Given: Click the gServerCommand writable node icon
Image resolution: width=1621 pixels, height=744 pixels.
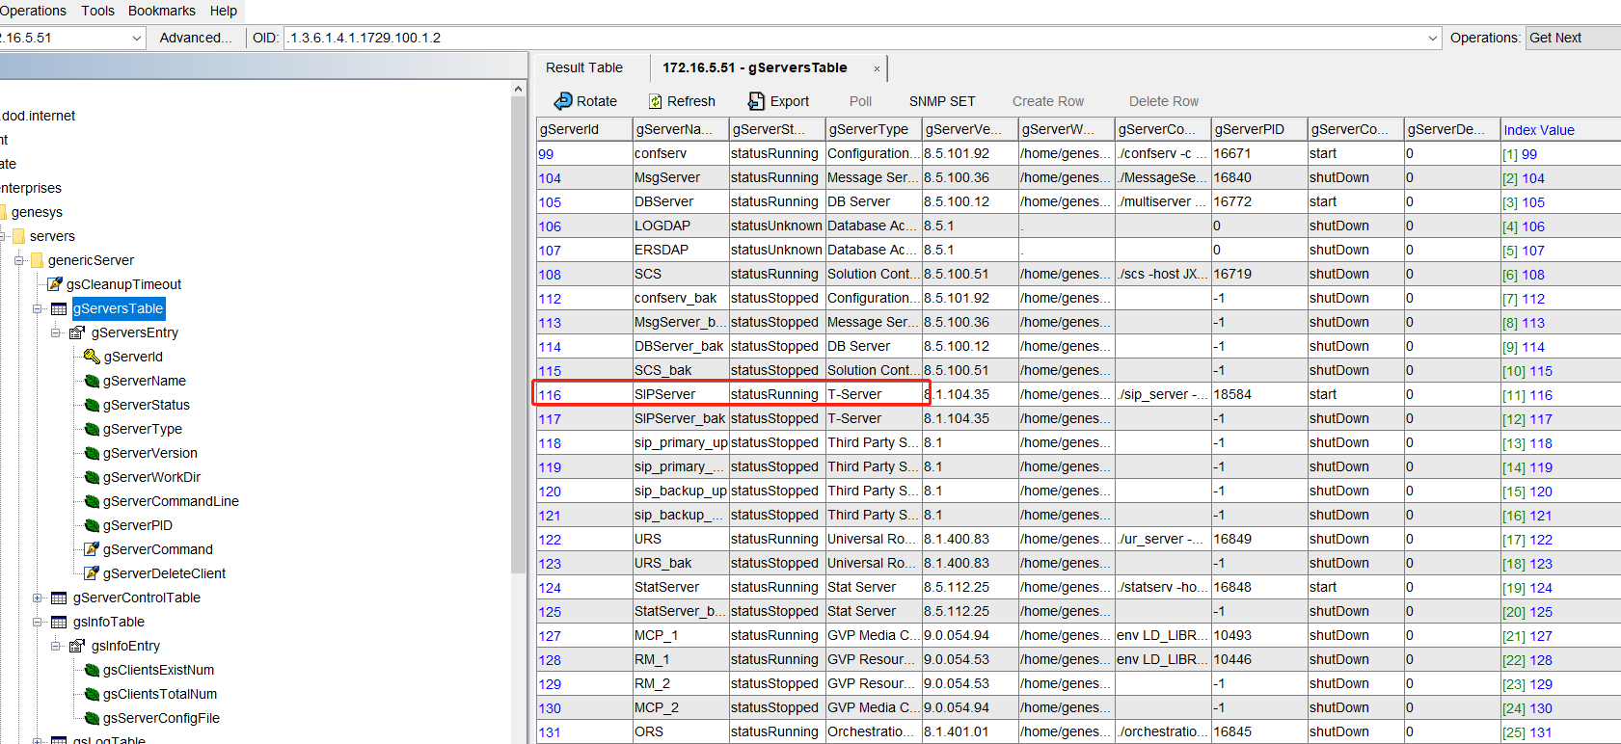Looking at the screenshot, I should coord(92,549).
